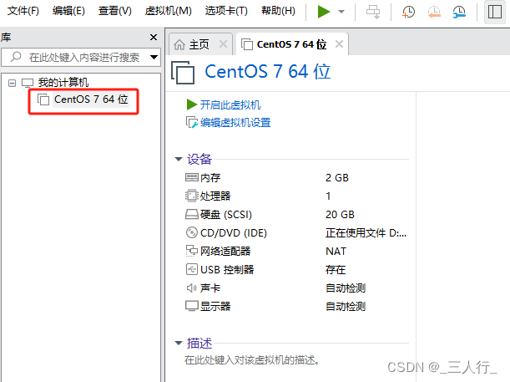Click the VM icon in library tree row
Viewport: 510px width, 382px height.
(43, 99)
